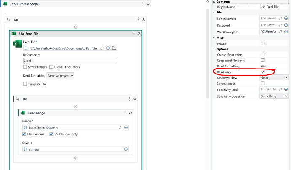This screenshot has height=170, width=291.
Task: Toggle Visible rows only checkbox
Action: [51, 134]
